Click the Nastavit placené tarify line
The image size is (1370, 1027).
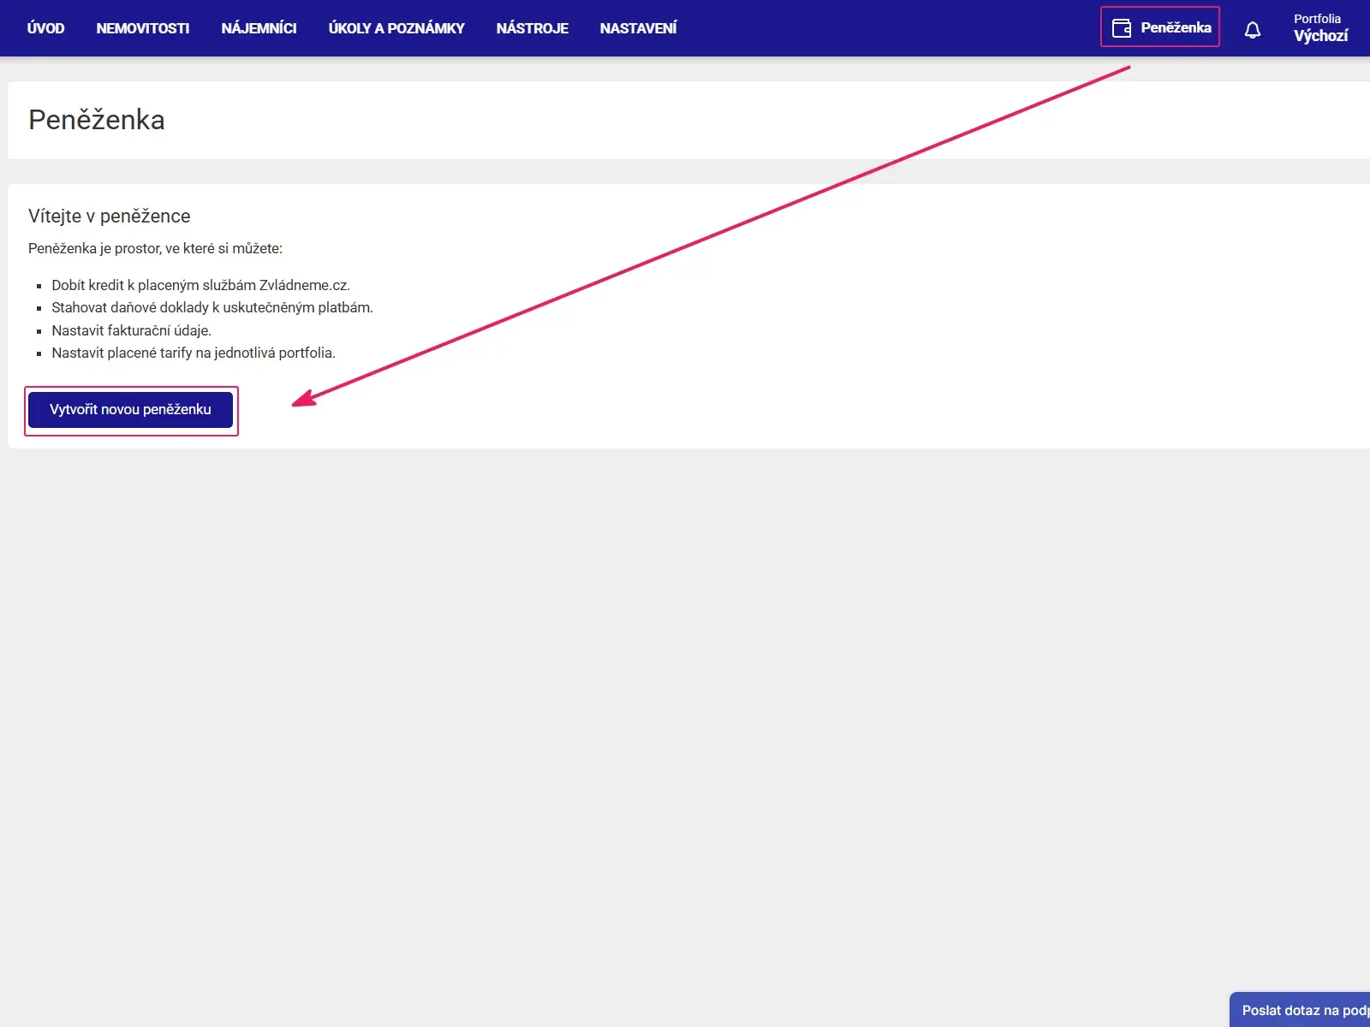[194, 353]
